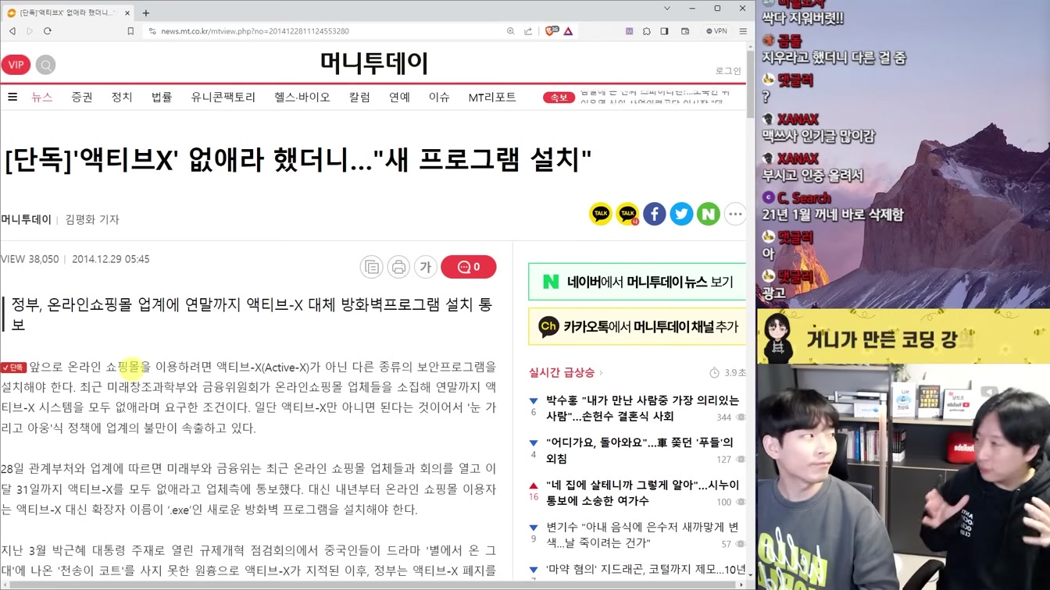The height and width of the screenshot is (590, 1050).
Task: Select the 이슈 menu item
Action: (x=439, y=97)
